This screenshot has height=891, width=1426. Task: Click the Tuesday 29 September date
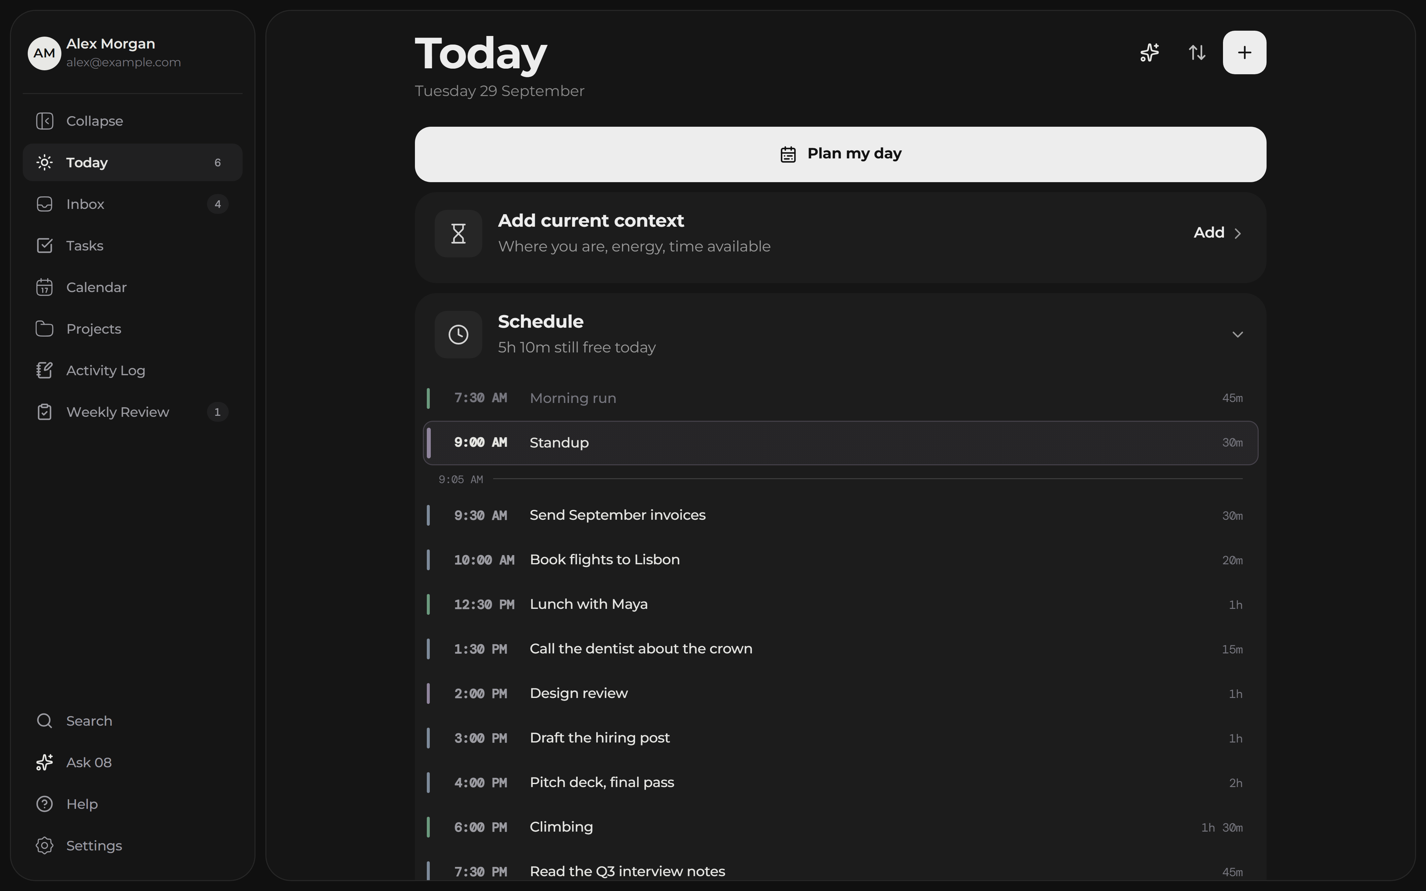coord(500,91)
